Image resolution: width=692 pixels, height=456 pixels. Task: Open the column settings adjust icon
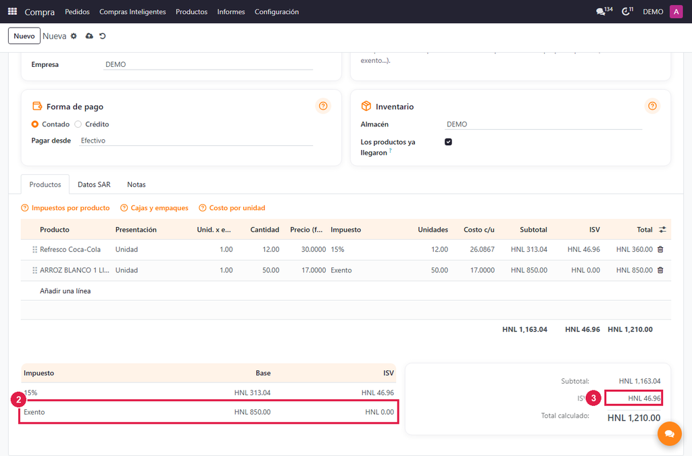coord(662,229)
